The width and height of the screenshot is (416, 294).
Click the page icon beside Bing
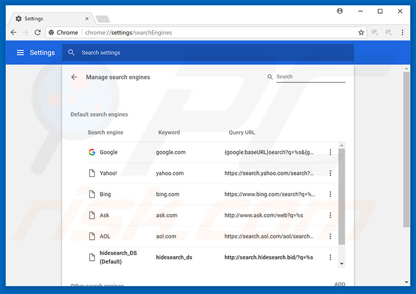coord(92,194)
